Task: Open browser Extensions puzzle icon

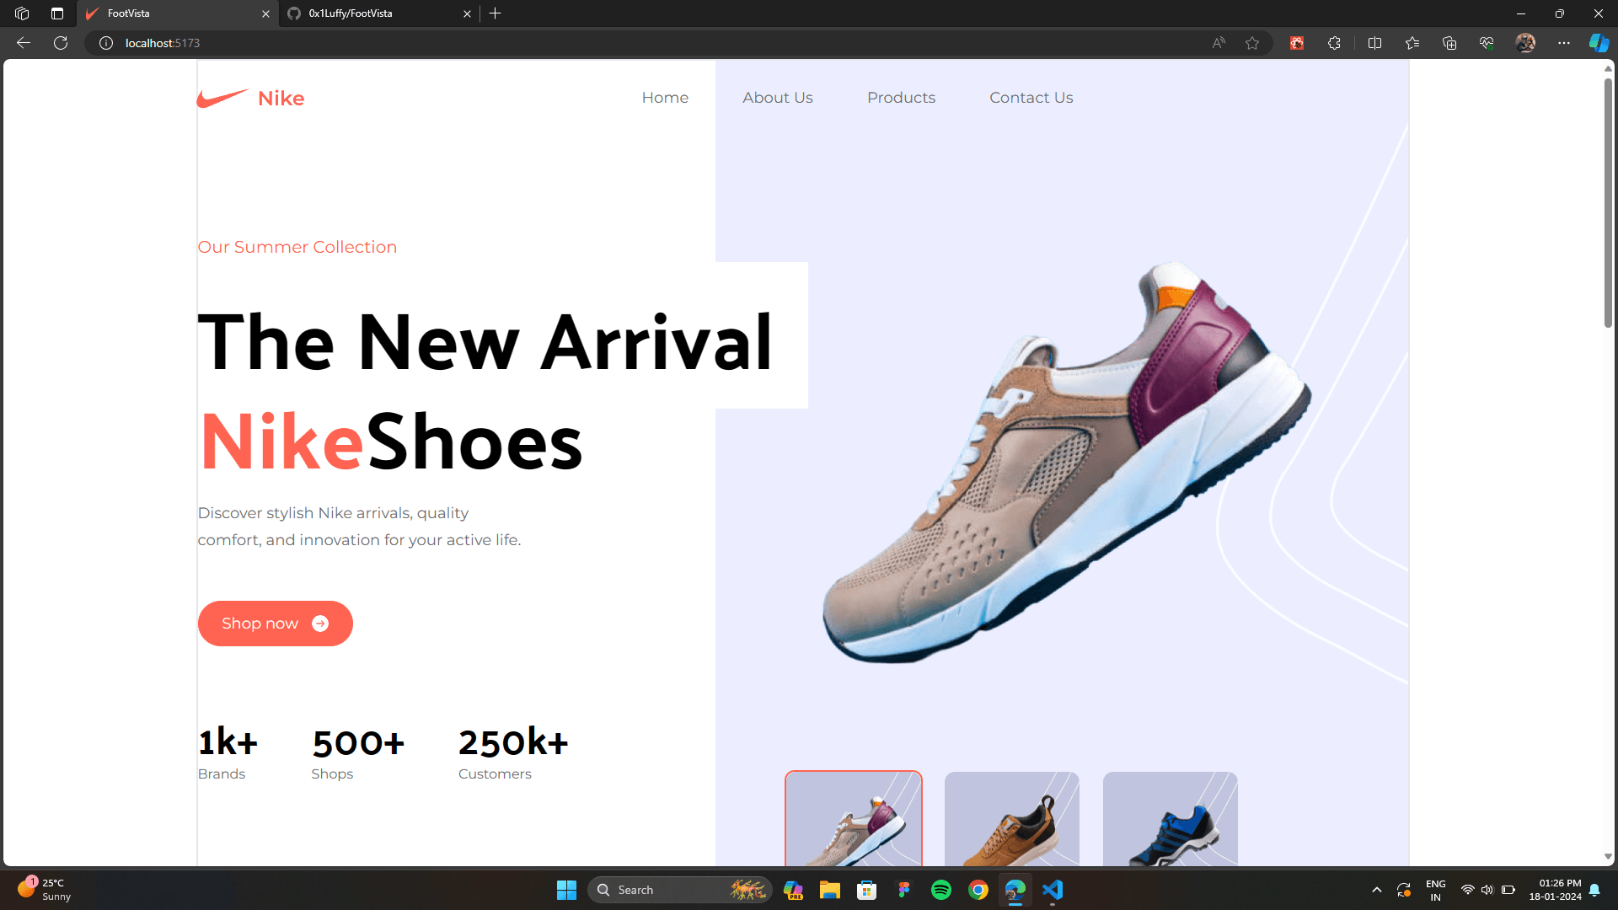Action: (1334, 43)
